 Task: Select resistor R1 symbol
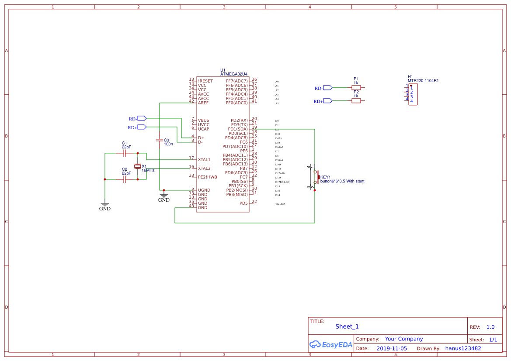pyautogui.click(x=356, y=87)
